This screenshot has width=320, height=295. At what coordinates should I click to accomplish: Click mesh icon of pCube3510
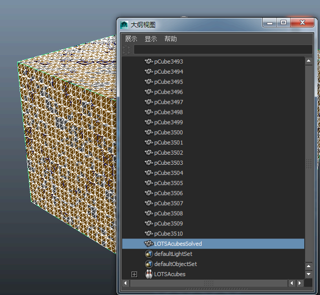(x=149, y=233)
